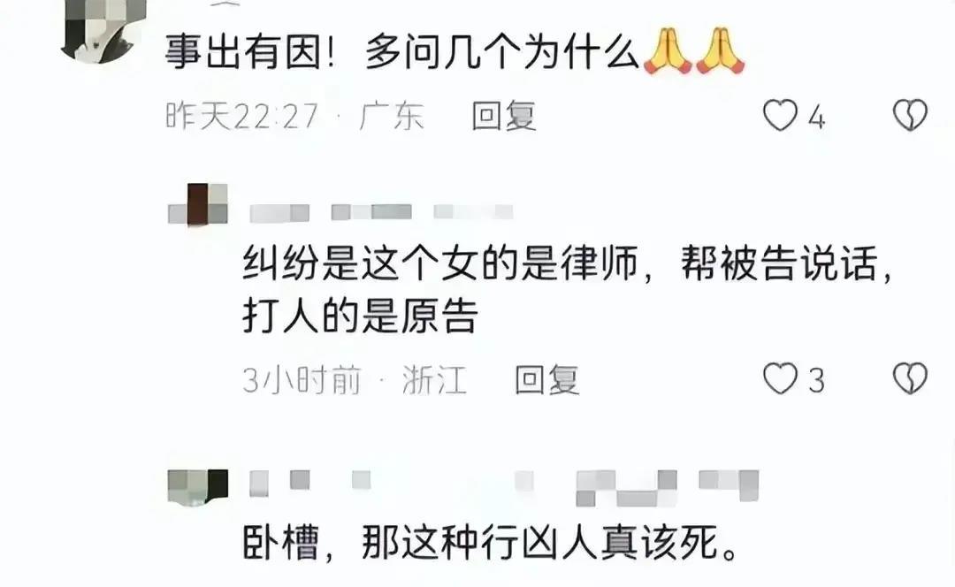Tap the timestamp 3小时前 · 浙江

pos(355,379)
